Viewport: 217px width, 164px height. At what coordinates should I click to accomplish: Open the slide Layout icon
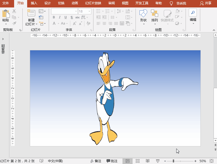coord(41,11)
